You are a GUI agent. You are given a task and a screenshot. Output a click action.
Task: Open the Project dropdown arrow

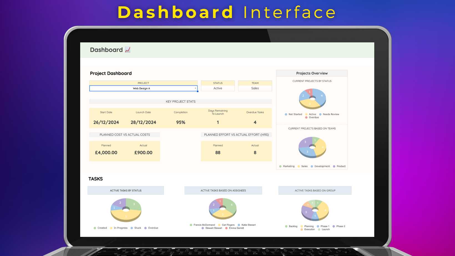(195, 88)
